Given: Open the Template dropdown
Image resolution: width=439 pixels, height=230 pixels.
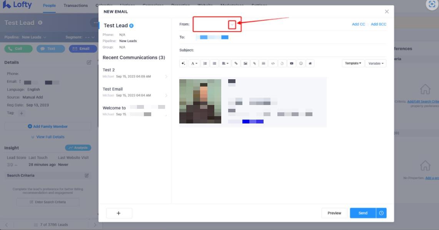Looking at the screenshot, I should click(353, 63).
